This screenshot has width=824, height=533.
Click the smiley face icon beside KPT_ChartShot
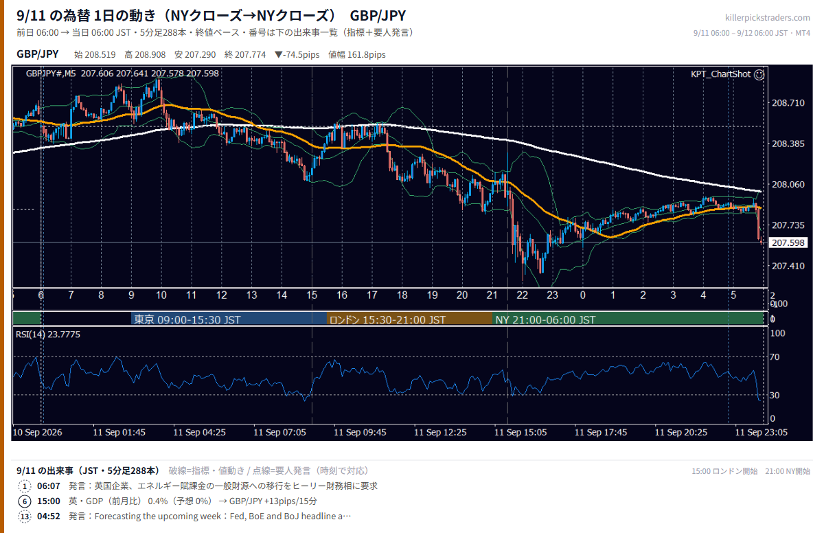[x=759, y=74]
